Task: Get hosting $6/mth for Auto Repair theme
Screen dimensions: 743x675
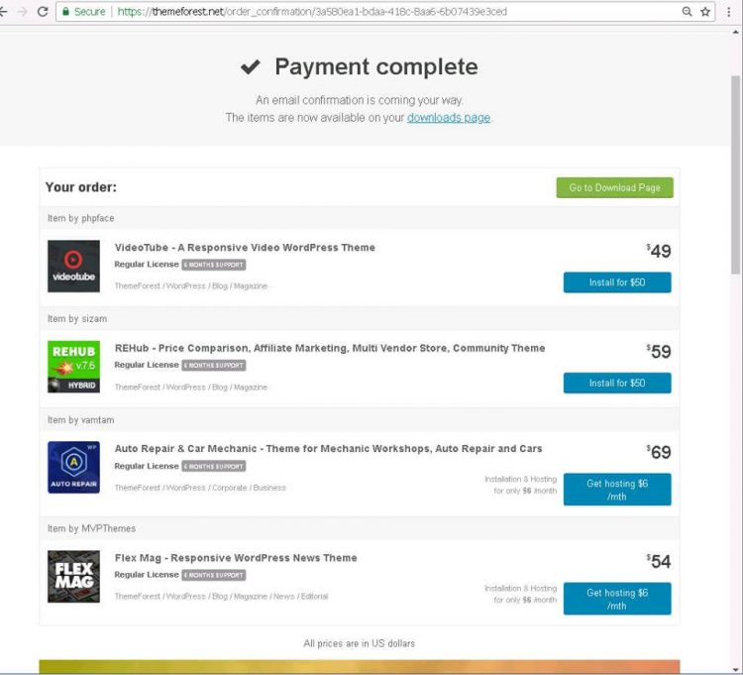Action: pyautogui.click(x=617, y=490)
